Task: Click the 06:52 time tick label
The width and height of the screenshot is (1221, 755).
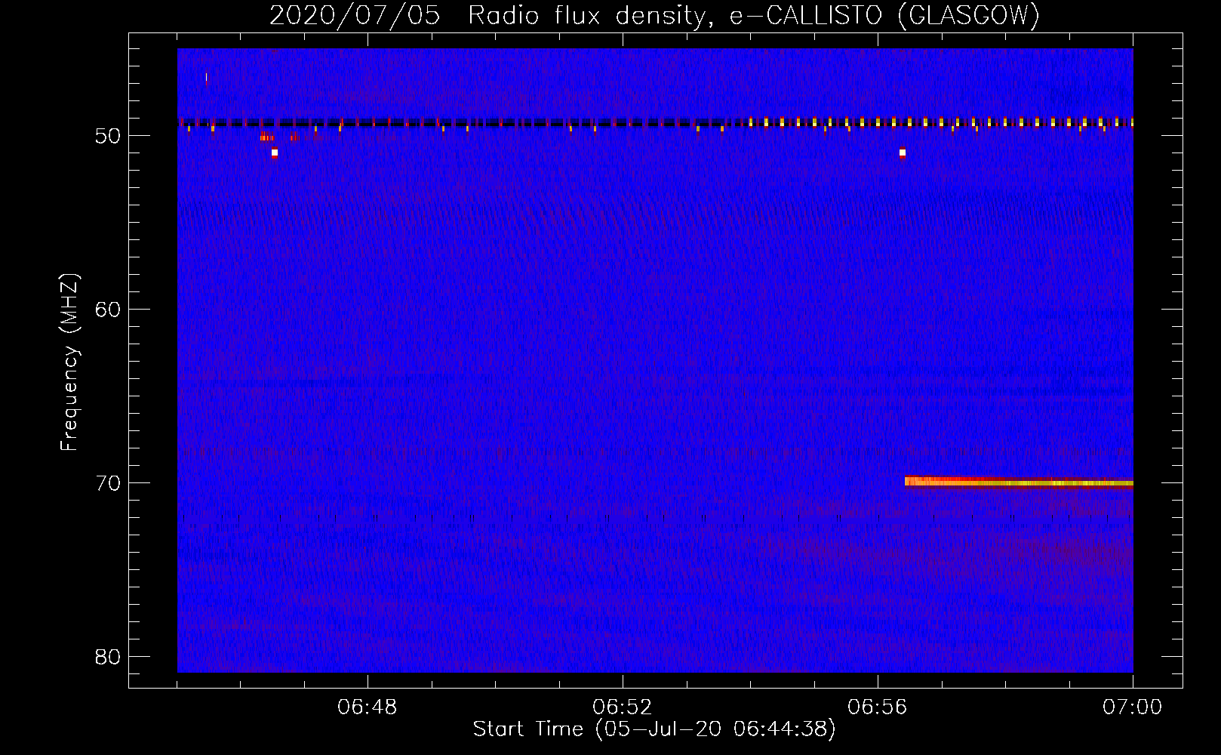Action: pyautogui.click(x=623, y=707)
